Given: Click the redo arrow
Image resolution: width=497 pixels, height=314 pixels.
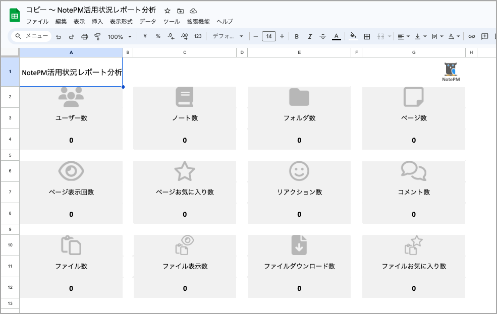Looking at the screenshot, I should click(71, 37).
